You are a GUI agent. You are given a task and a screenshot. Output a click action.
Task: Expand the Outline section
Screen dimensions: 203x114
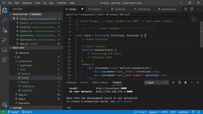click(11, 108)
